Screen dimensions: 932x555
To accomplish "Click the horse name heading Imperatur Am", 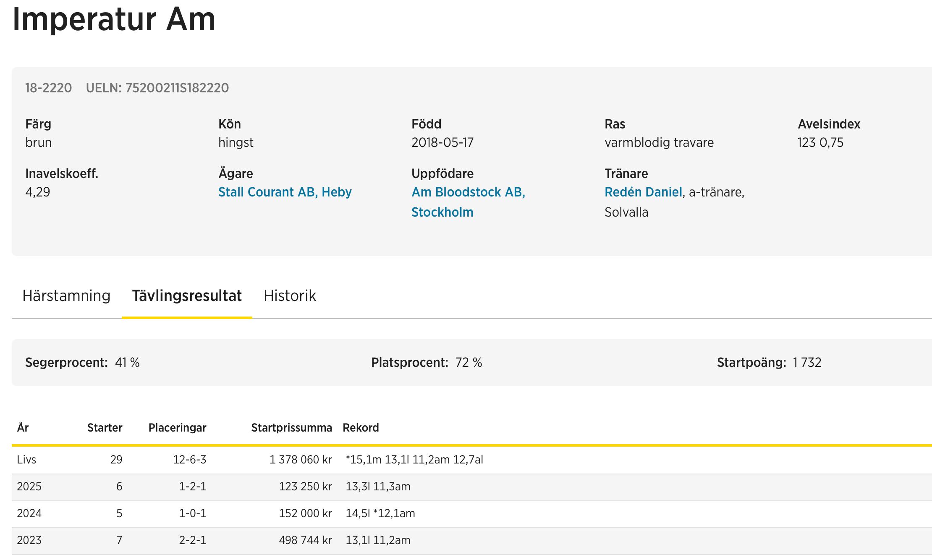I will [x=114, y=19].
